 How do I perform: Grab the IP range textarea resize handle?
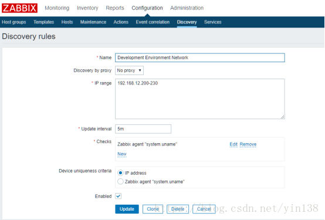[x=283, y=117]
